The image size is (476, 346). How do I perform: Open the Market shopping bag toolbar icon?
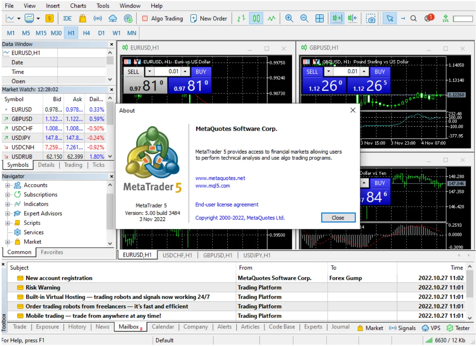82,19
